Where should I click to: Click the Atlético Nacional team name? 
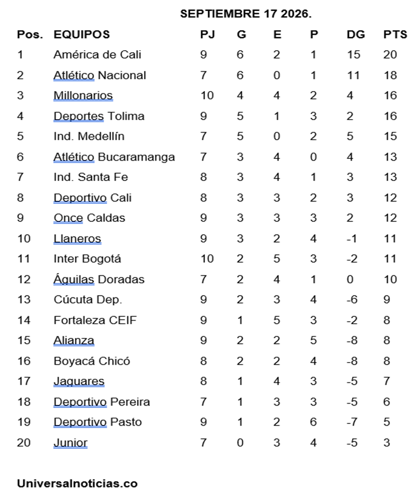point(100,75)
